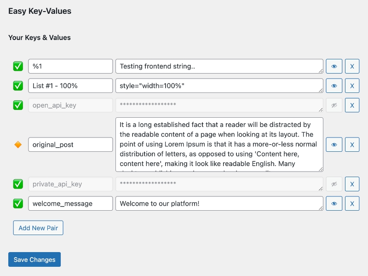This screenshot has width=368, height=276.
Task: Focus the welcome_message key field
Action: (x=70, y=203)
